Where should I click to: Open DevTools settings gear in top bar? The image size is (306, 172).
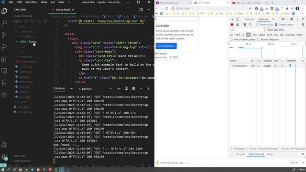pos(292,19)
